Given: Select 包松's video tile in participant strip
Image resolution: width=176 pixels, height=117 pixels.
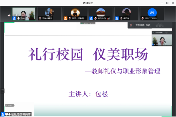Looking at the screenshot, I should [x=24, y=14].
